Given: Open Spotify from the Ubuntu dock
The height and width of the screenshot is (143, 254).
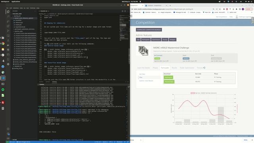Looking at the screenshot, I should [3, 89].
